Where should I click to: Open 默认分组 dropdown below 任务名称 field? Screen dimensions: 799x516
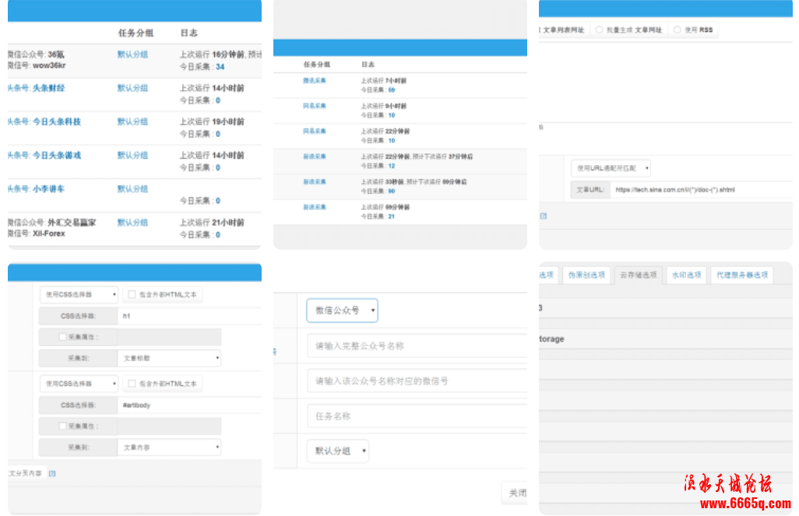click(338, 451)
